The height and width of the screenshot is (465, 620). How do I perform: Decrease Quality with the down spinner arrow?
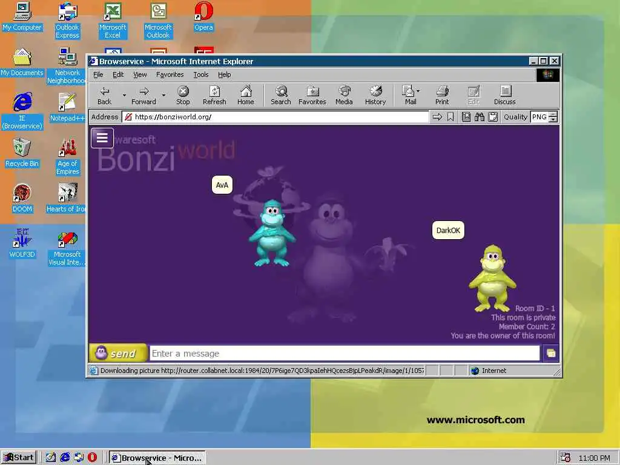coord(553,119)
